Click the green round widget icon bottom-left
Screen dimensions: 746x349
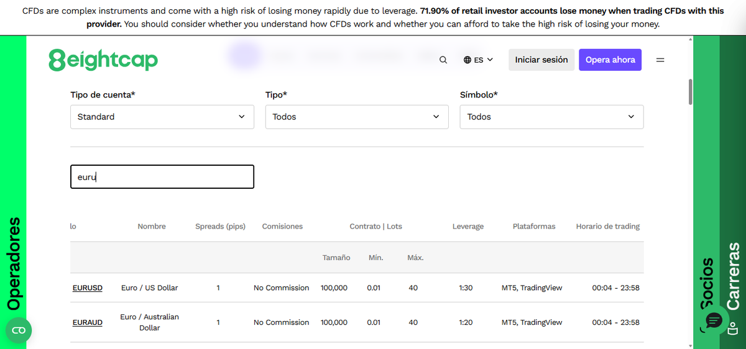click(19, 330)
